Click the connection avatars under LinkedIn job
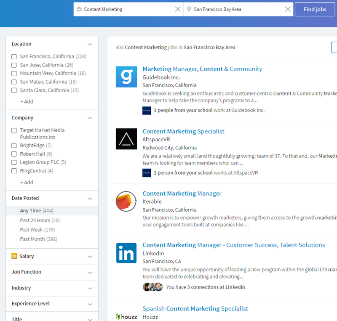The image size is (337, 321). (x=152, y=287)
